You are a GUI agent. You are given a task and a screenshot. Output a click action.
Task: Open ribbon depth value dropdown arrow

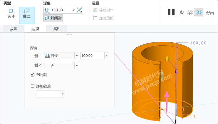74,10
